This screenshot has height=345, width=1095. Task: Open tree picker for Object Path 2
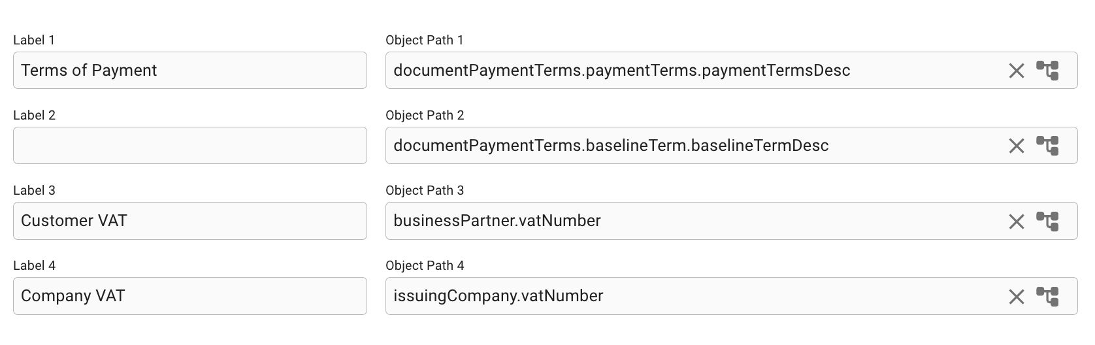[1047, 146]
